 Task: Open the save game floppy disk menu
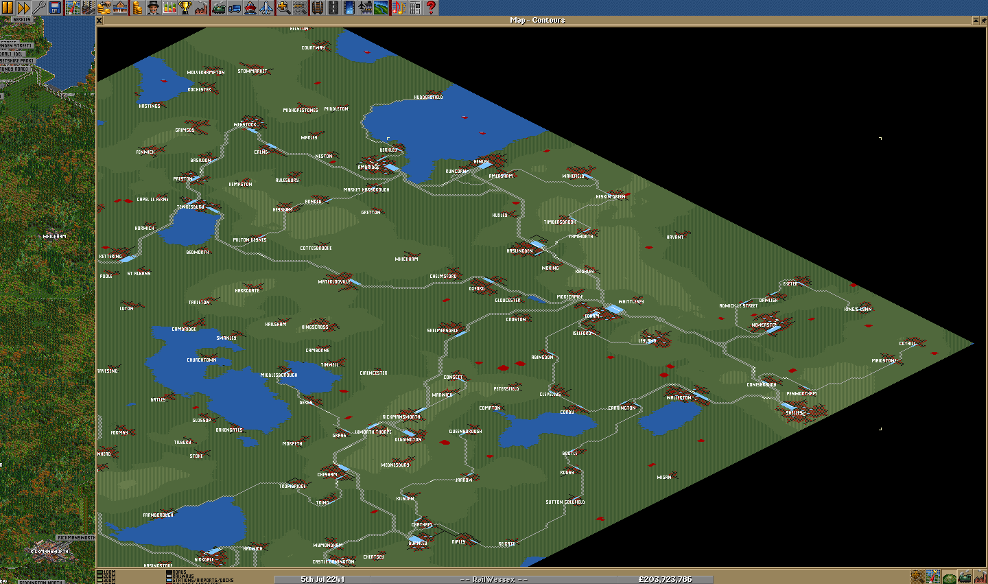pyautogui.click(x=55, y=8)
